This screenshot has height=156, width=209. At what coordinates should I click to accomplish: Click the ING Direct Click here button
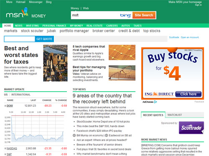188,94
